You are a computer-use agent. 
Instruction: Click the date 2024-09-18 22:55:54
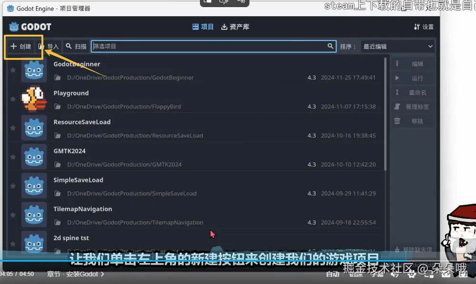click(x=348, y=223)
